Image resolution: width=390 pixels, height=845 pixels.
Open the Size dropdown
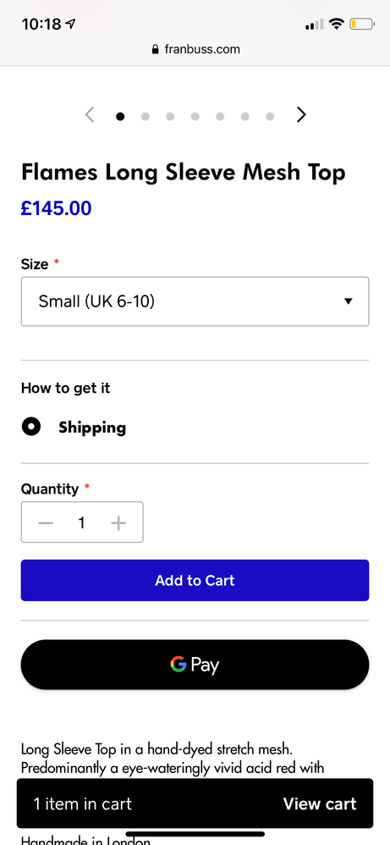pyautogui.click(x=195, y=301)
